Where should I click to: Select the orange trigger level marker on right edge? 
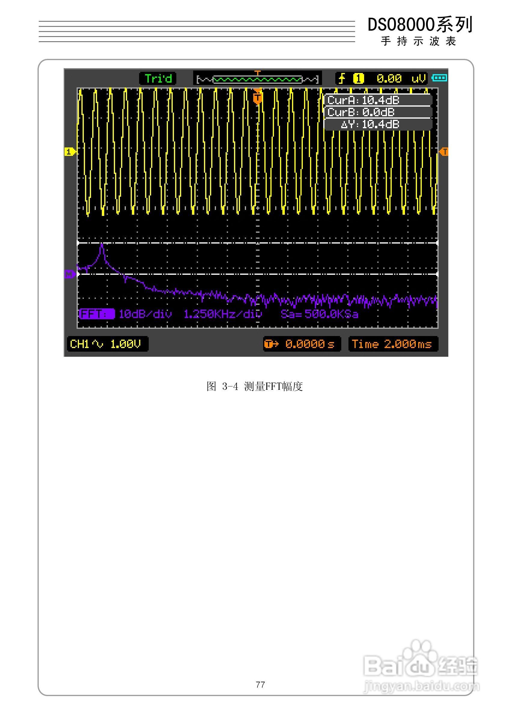[x=444, y=152]
